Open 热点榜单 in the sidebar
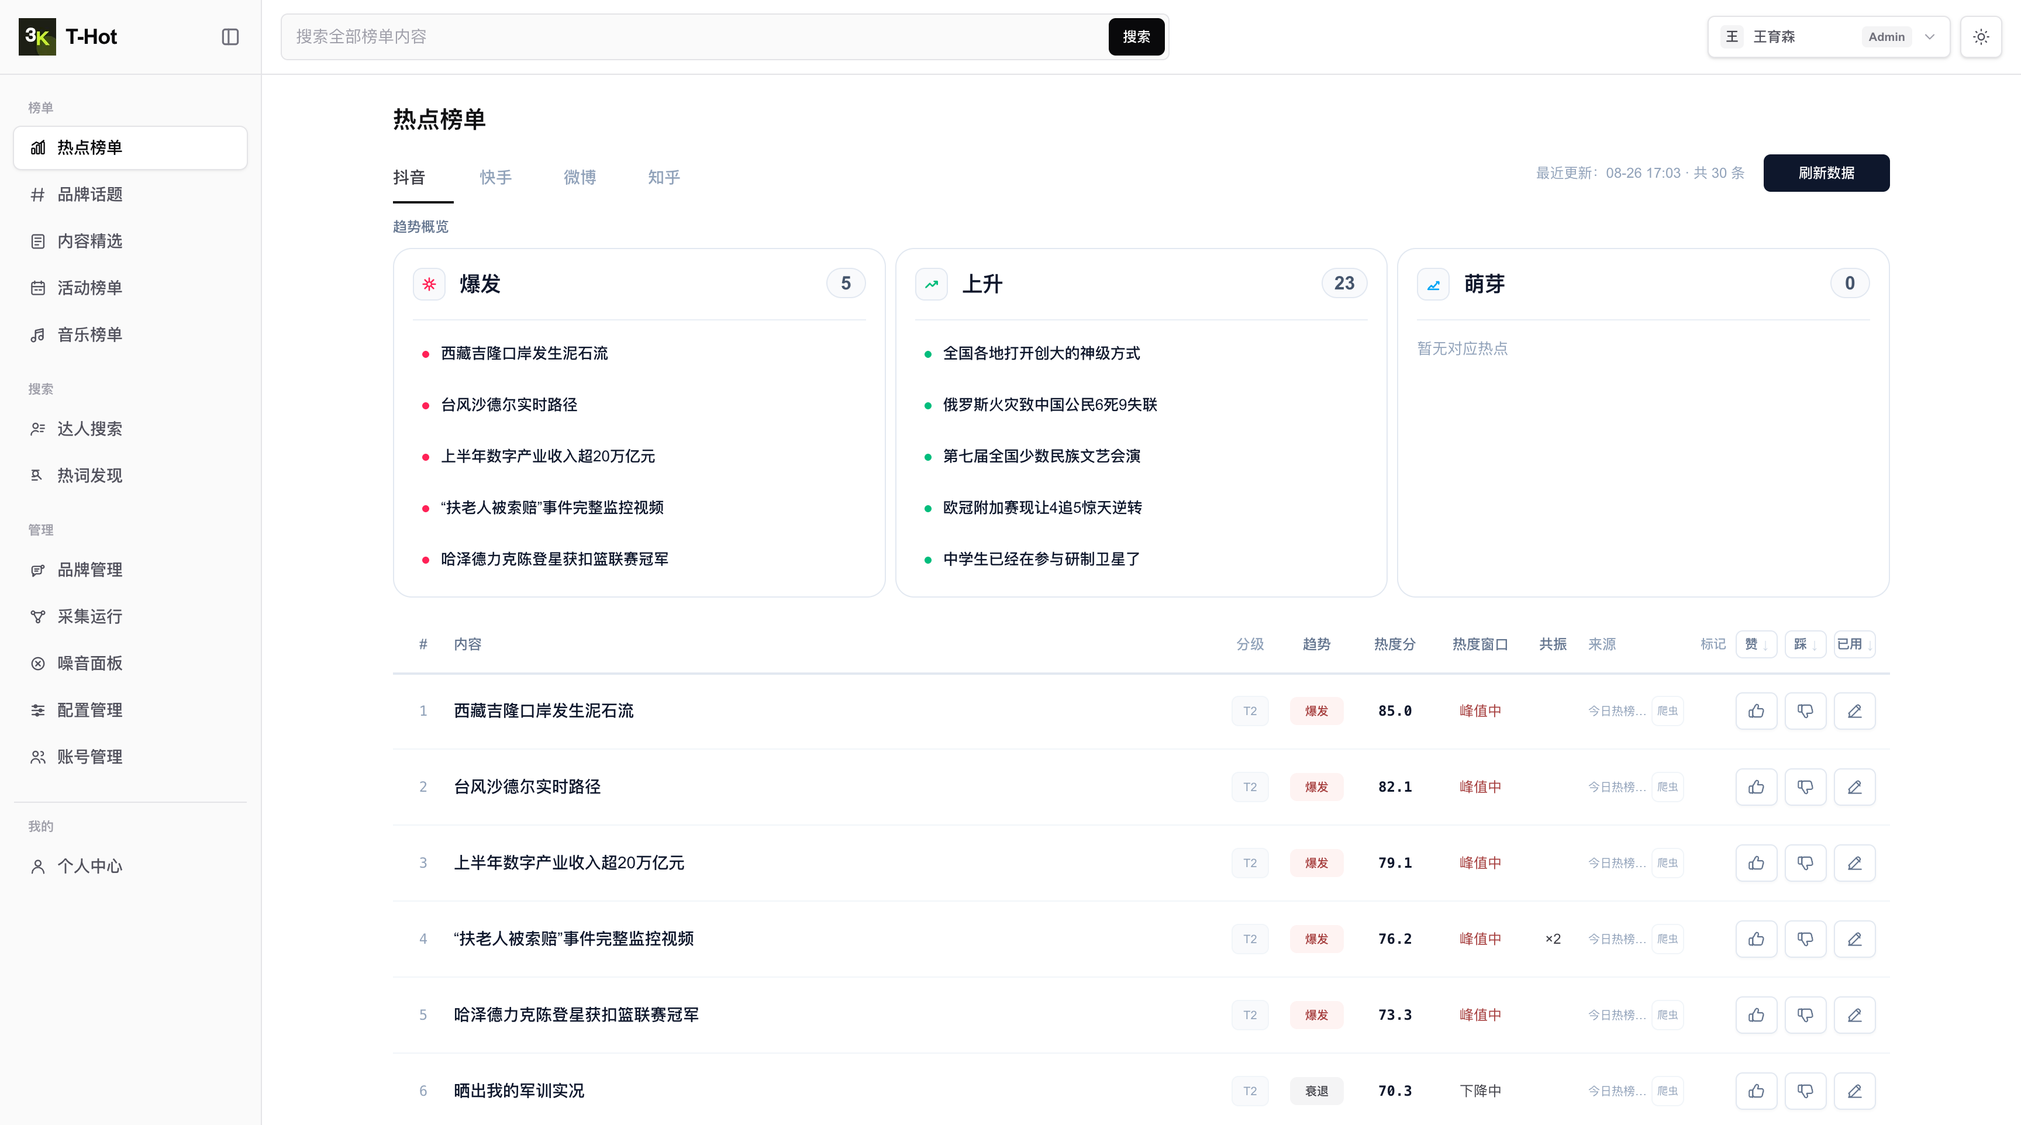This screenshot has width=2021, height=1125. pyautogui.click(x=130, y=147)
